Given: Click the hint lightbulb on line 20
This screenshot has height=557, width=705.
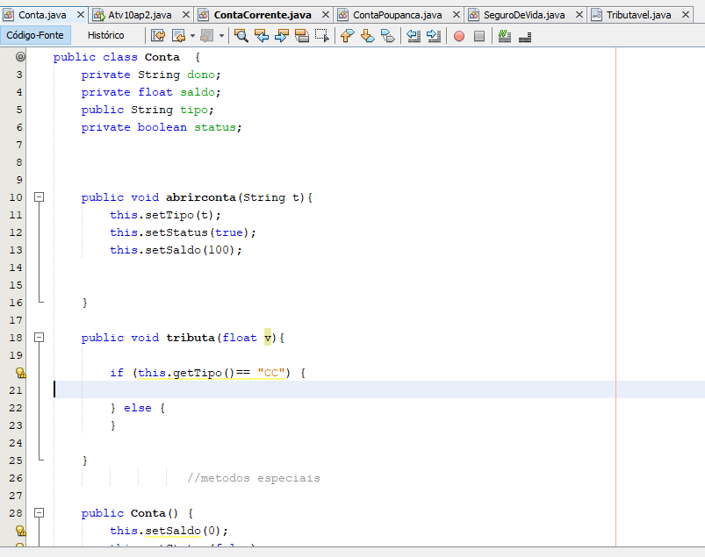Looking at the screenshot, I should pyautogui.click(x=19, y=373).
